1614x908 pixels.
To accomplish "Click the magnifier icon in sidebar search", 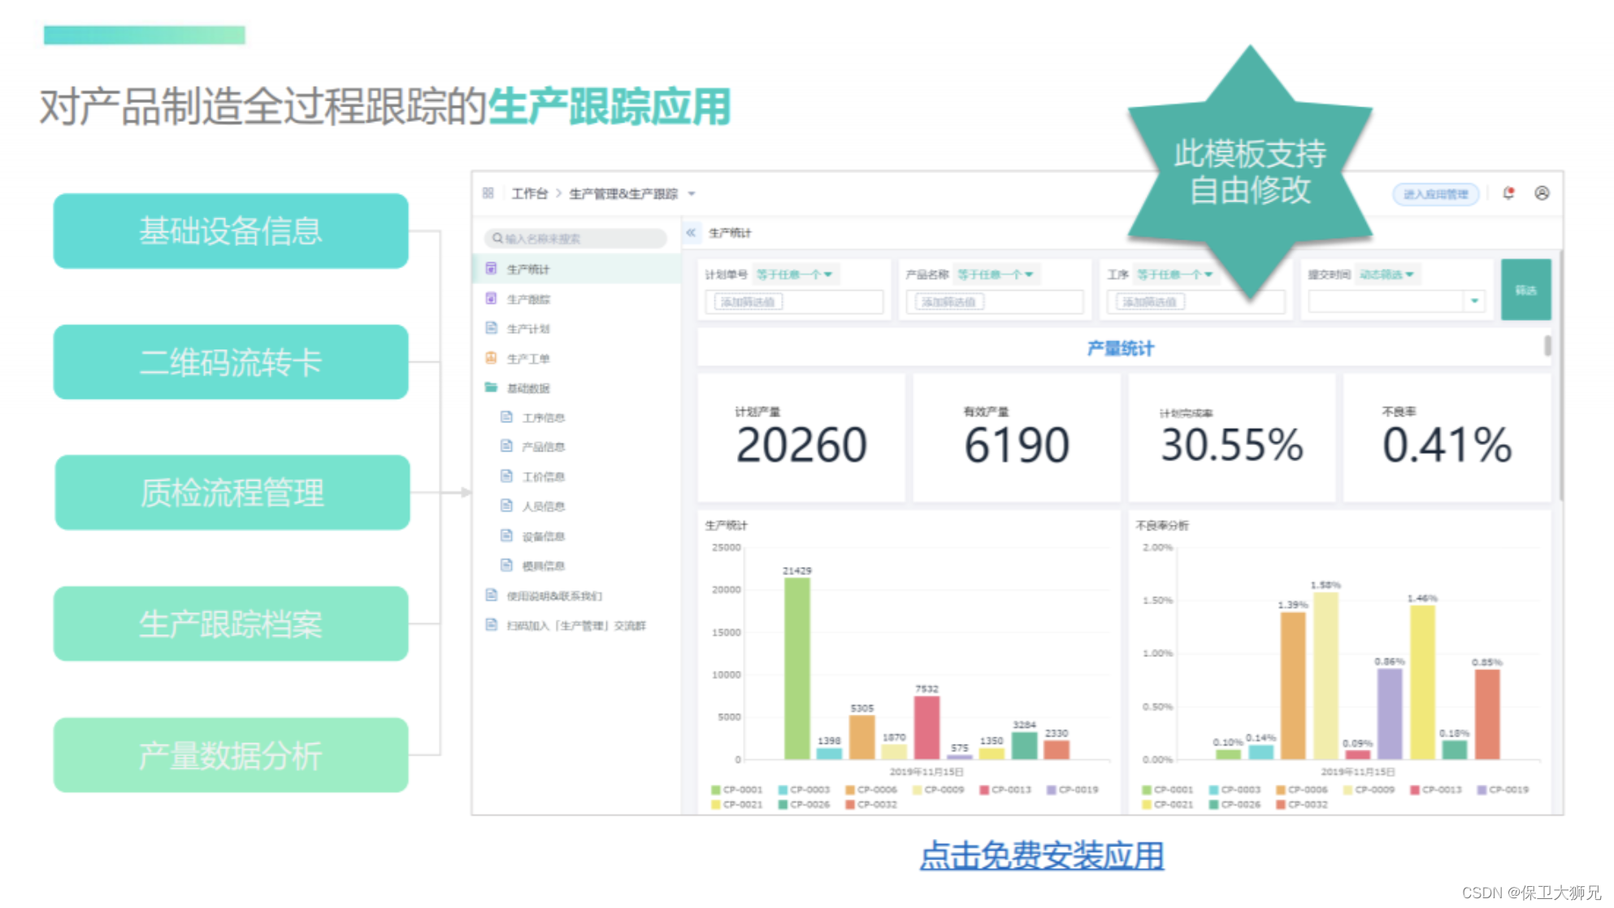I will [497, 239].
